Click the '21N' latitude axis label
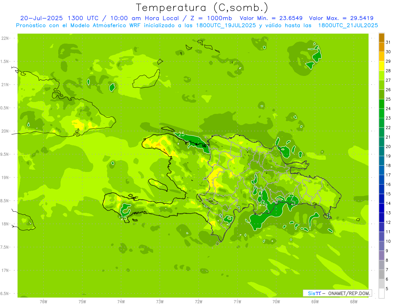This screenshot has width=397, height=306. point(5,85)
